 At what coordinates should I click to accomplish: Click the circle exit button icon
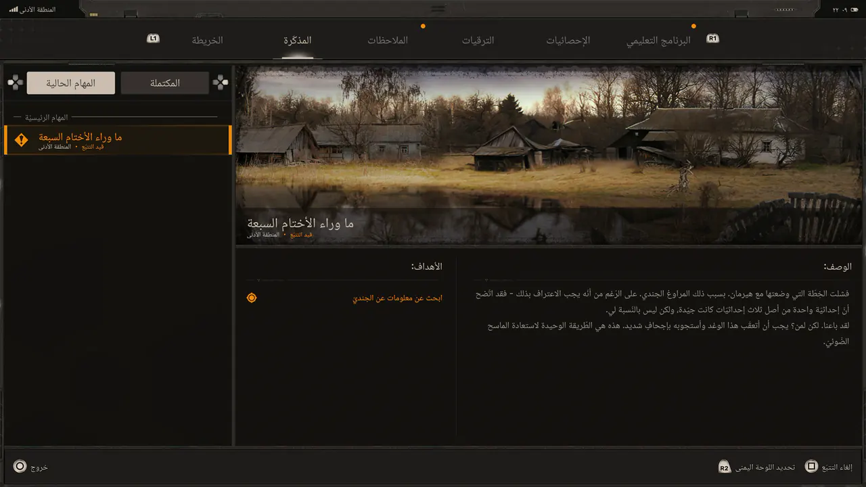(x=20, y=467)
